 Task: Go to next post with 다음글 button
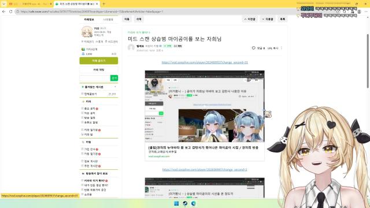268,19
